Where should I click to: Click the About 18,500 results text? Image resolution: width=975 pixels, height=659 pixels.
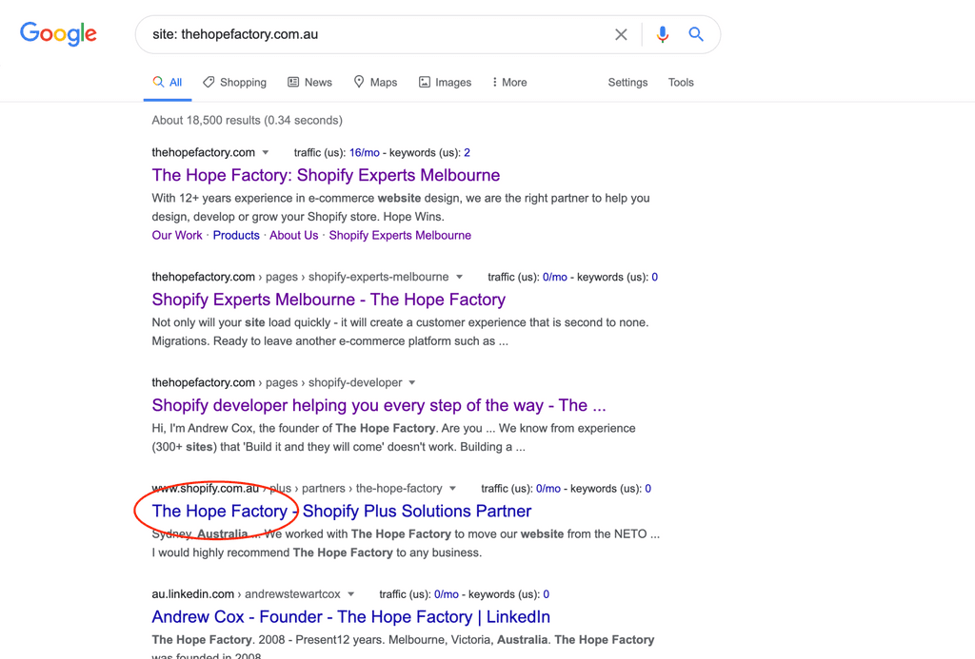pyautogui.click(x=247, y=121)
